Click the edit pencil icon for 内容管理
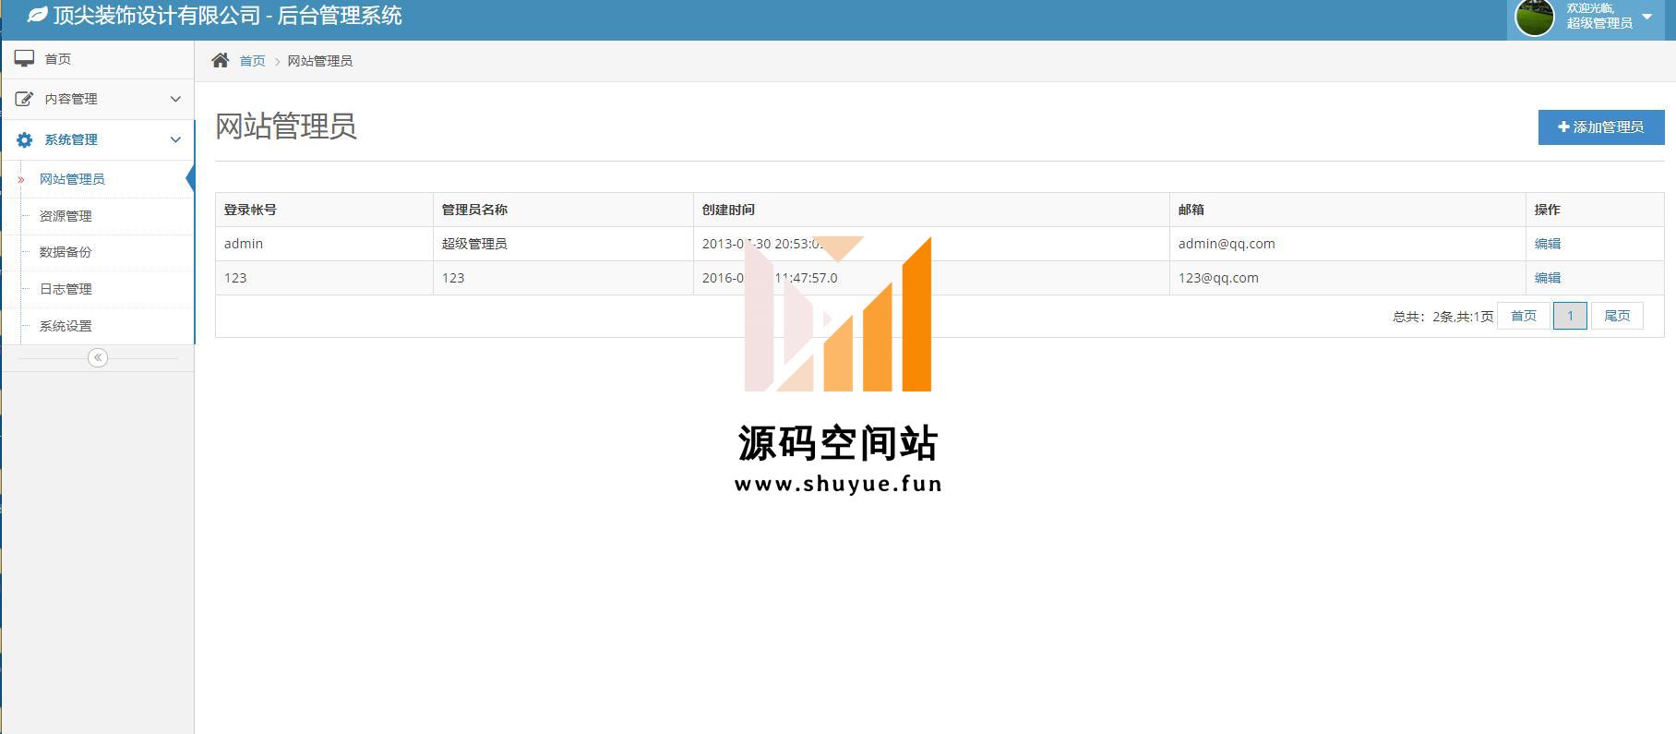 (x=25, y=99)
